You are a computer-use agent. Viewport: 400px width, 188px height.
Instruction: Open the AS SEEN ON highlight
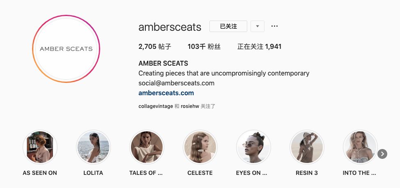(40, 147)
